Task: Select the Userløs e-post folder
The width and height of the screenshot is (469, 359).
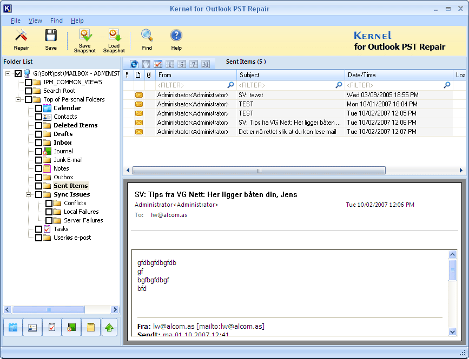Action: pos(72,238)
